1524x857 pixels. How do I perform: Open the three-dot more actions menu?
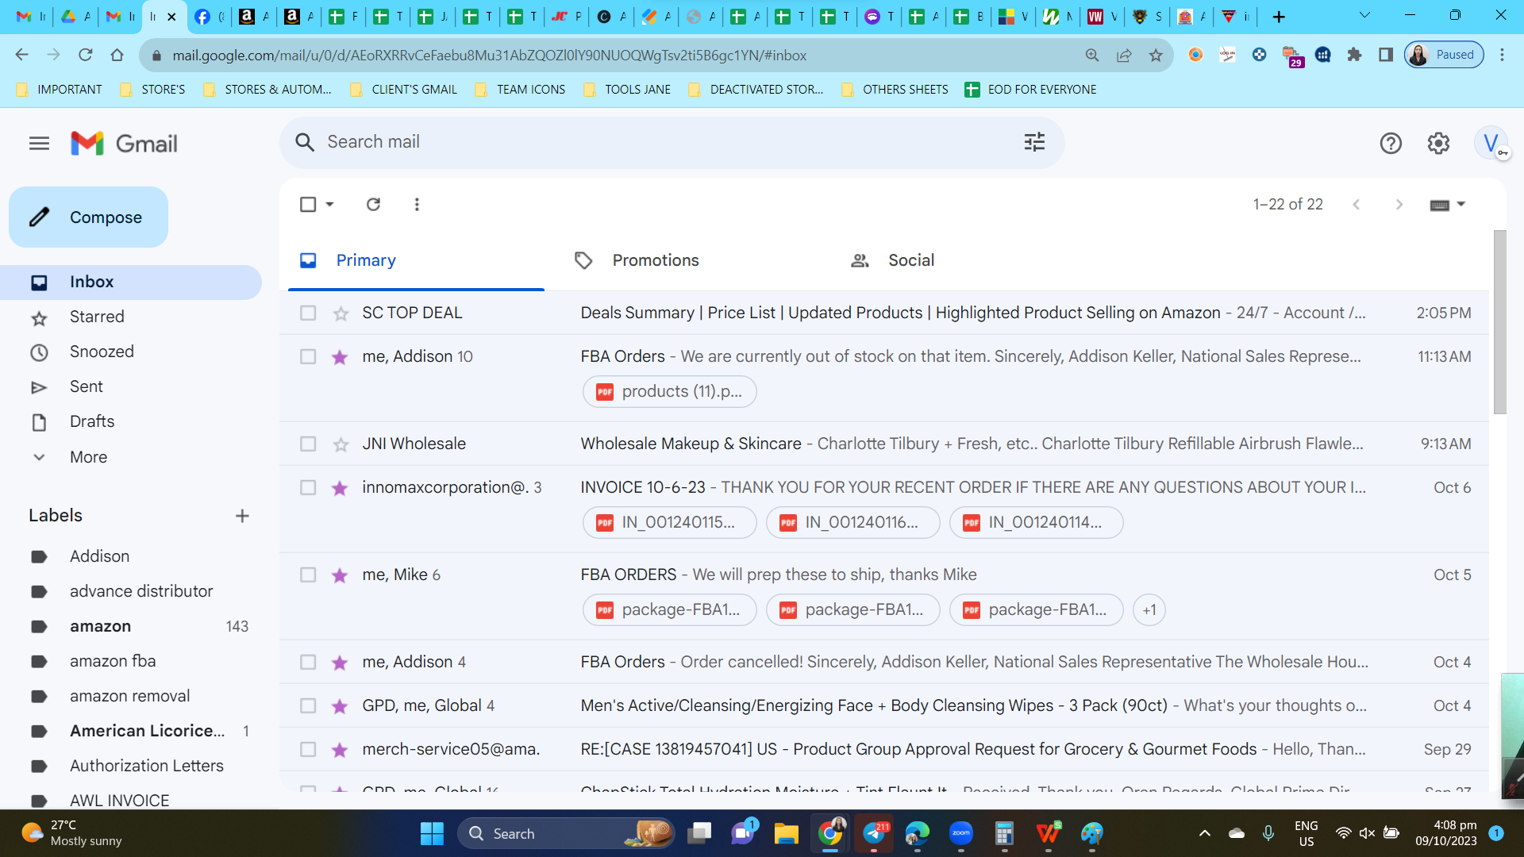(417, 204)
